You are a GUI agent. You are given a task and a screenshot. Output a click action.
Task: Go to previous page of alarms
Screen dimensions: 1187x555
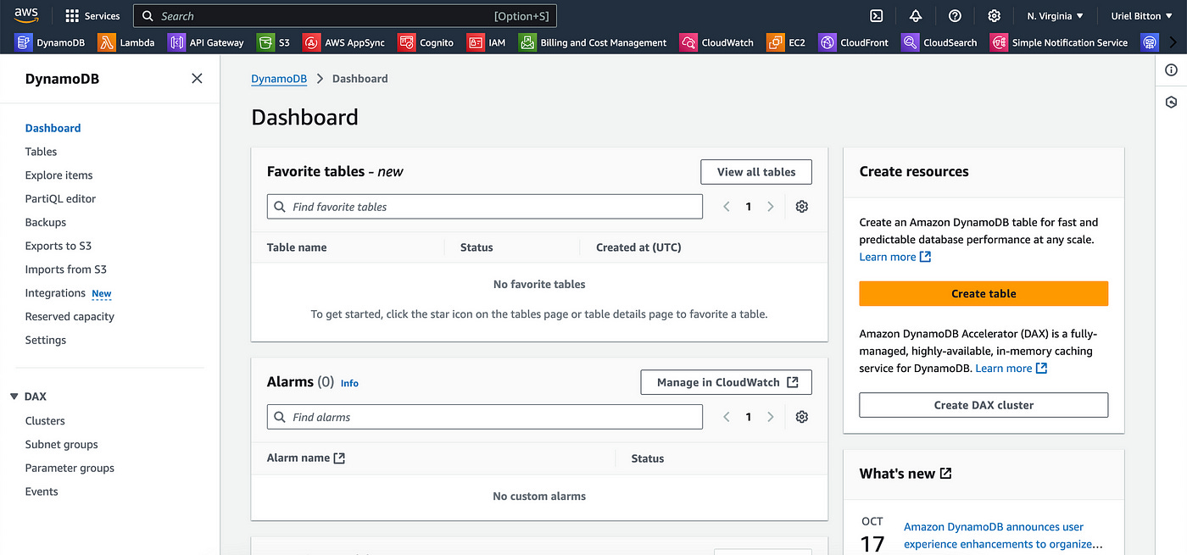(727, 417)
